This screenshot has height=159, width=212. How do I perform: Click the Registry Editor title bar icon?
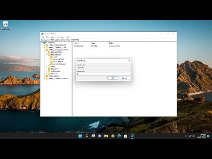(42, 34)
